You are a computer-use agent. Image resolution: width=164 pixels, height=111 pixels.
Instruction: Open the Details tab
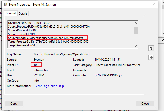pyautogui.click(x=23, y=13)
